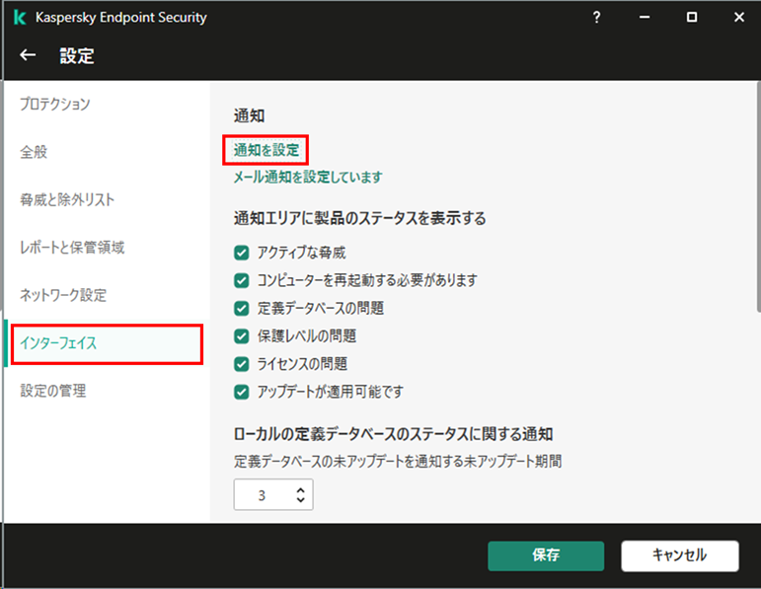Toggle コンピューターを再起動する必要があります checkbox
761x589 pixels.
(241, 280)
